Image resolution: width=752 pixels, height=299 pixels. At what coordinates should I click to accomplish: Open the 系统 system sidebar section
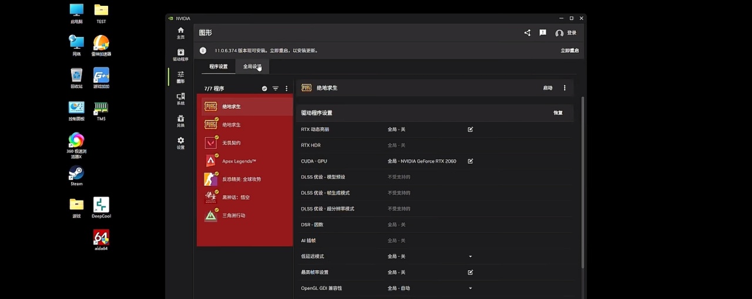(x=180, y=99)
